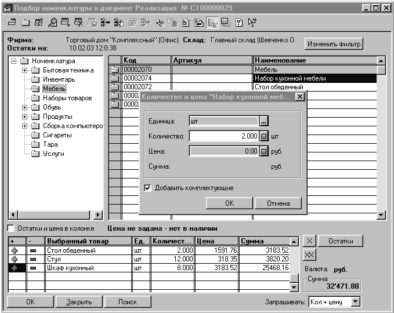
Task: Click the Сумма cell 25468.16
Action: (265, 268)
